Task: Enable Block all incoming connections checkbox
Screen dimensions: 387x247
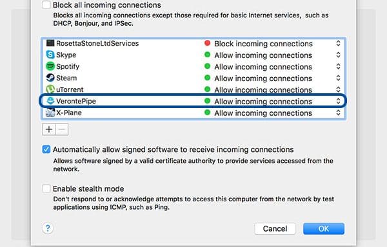Action: click(46, 5)
